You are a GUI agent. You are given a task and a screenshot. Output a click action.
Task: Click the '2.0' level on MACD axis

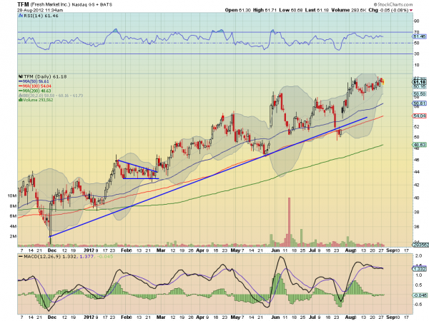418,256
